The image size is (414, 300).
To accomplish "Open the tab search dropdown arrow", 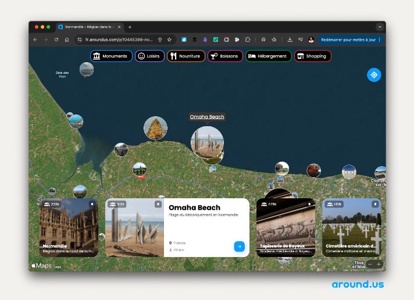I will pos(380,27).
